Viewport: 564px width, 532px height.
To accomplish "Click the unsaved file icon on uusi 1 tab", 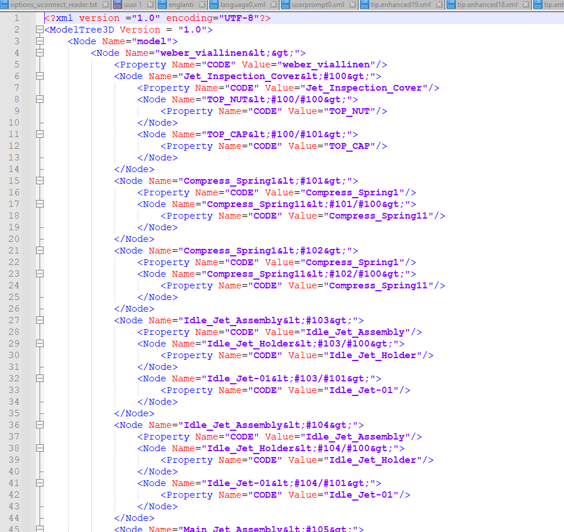I will (117, 5).
